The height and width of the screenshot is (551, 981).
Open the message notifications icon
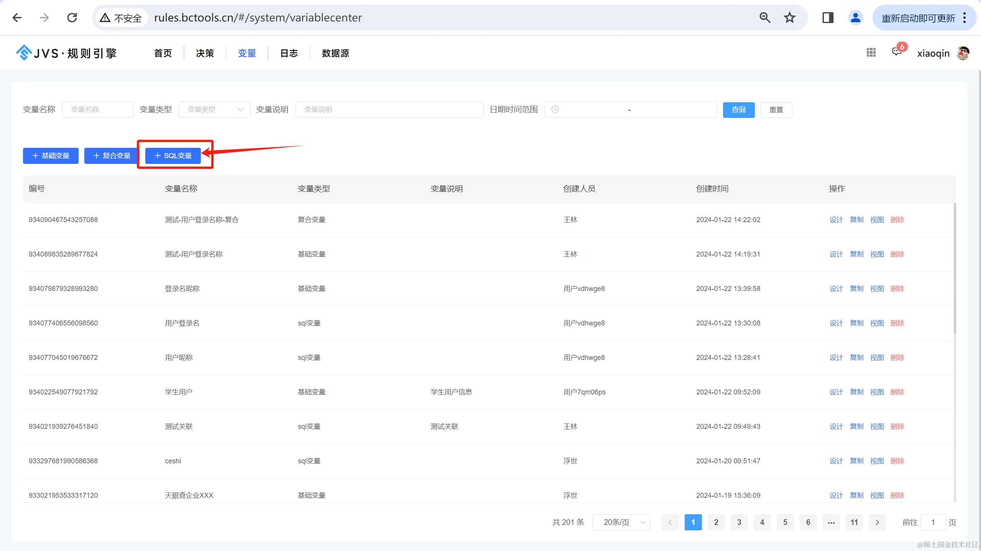896,52
